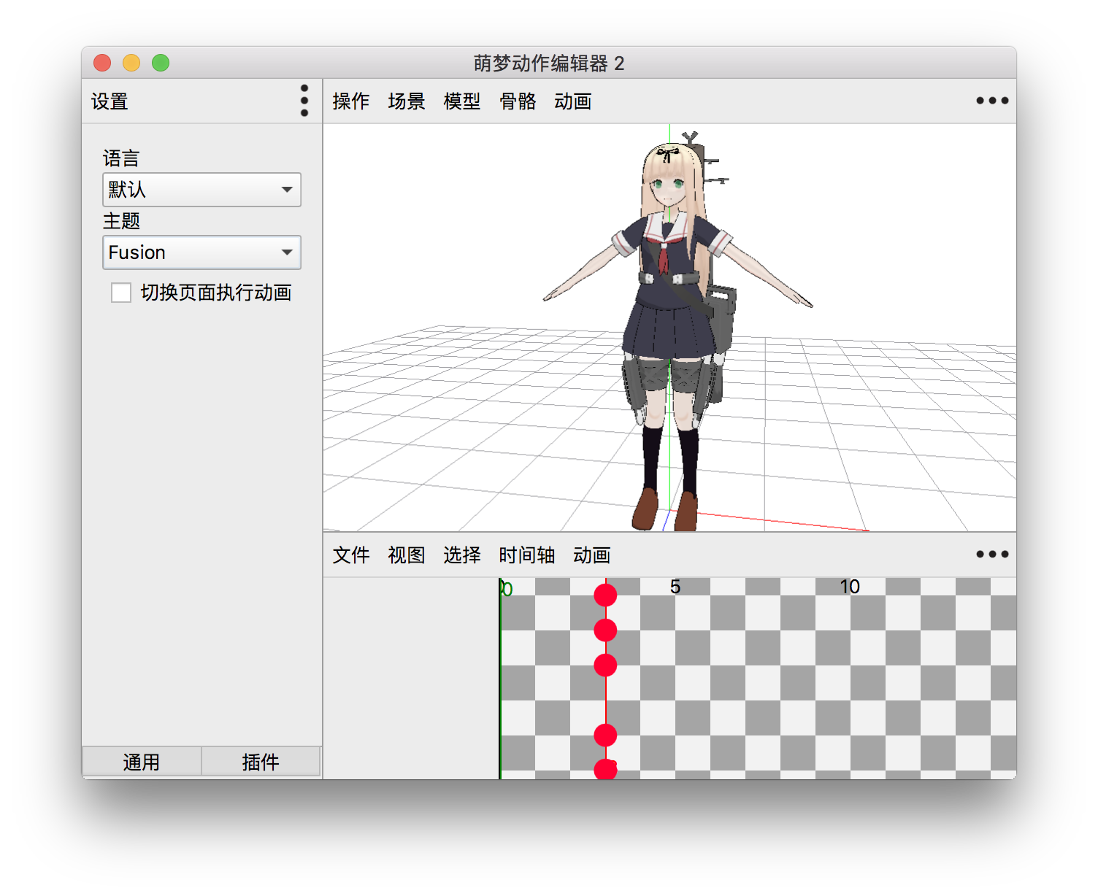Select the second red keyframe from top
This screenshot has width=1098, height=896.
605,630
